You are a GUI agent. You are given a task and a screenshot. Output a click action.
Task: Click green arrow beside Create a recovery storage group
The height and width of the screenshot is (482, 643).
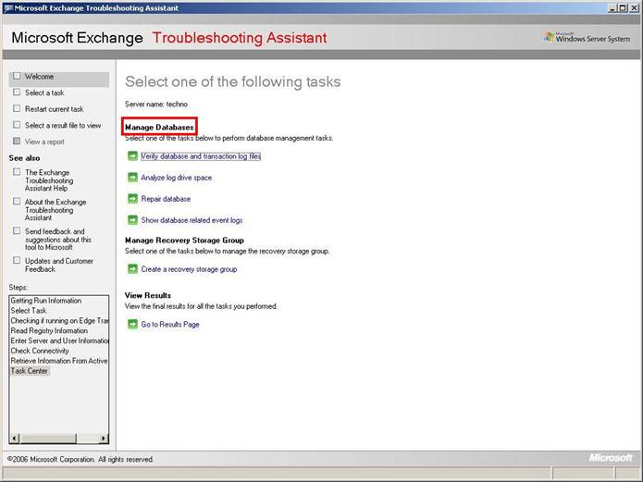point(132,269)
